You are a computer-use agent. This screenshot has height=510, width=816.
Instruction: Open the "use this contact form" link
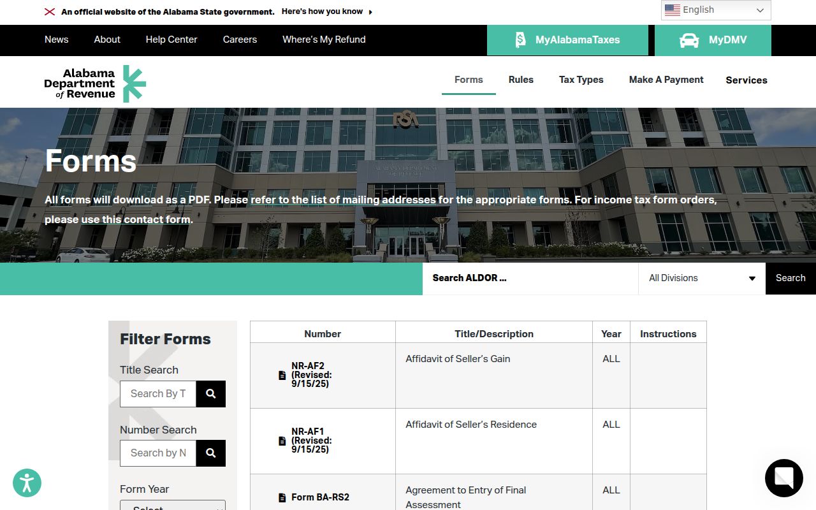(x=136, y=220)
